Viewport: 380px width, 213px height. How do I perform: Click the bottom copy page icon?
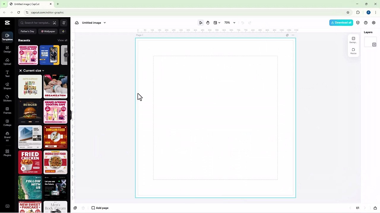coord(75,208)
